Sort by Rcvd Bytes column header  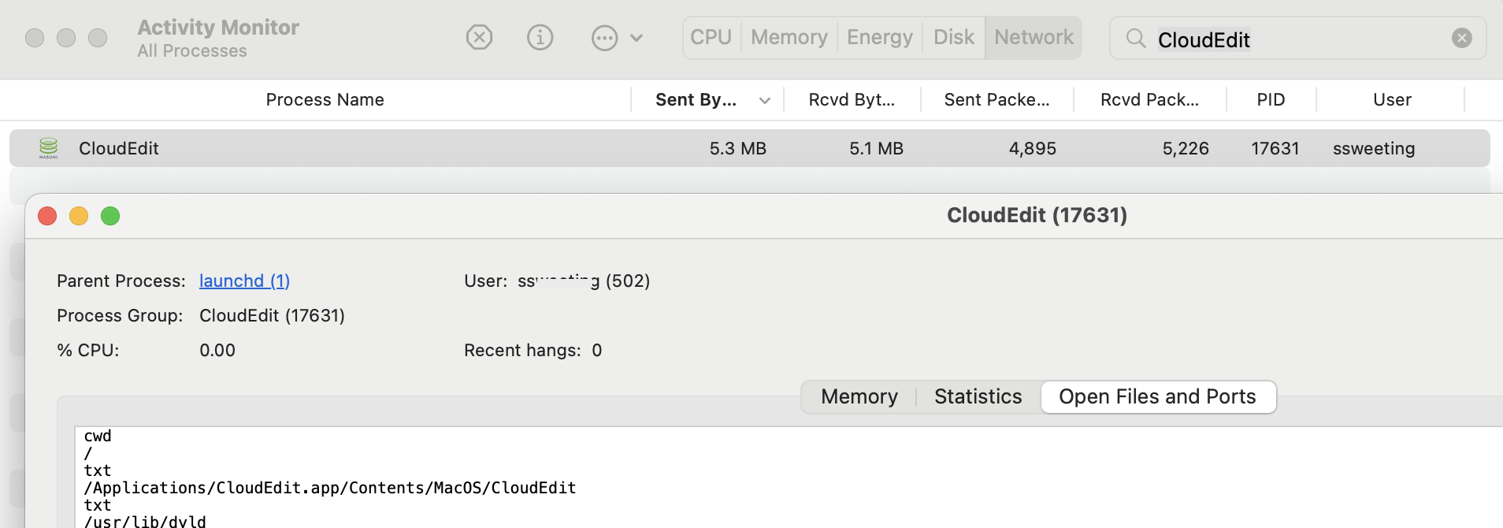click(x=852, y=100)
